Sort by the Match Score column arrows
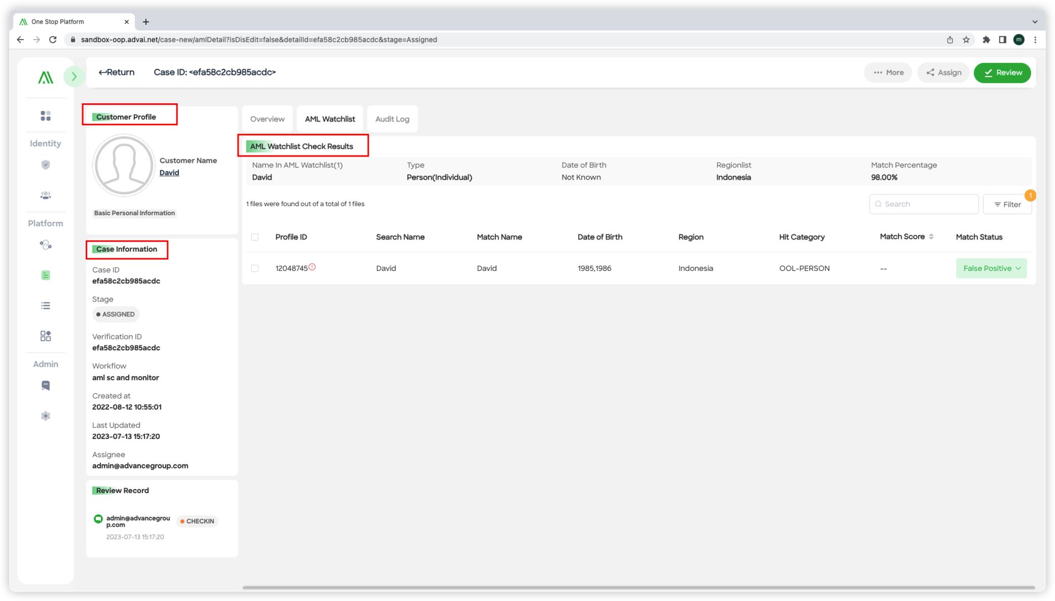The image size is (1055, 601). point(931,236)
